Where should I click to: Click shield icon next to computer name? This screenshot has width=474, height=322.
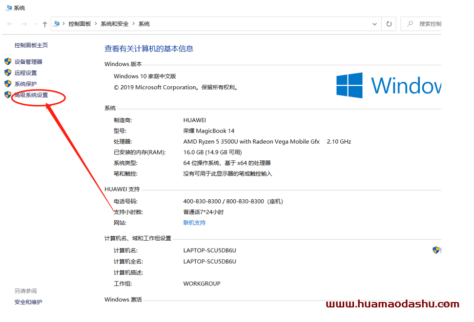(436, 250)
